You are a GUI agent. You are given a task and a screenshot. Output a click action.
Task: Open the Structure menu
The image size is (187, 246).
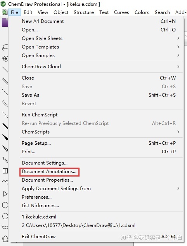click(84, 12)
